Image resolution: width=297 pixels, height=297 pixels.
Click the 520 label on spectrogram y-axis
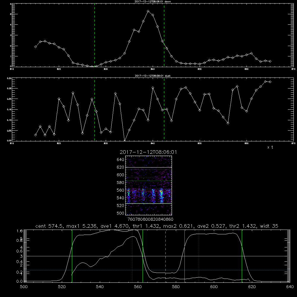[121, 206]
